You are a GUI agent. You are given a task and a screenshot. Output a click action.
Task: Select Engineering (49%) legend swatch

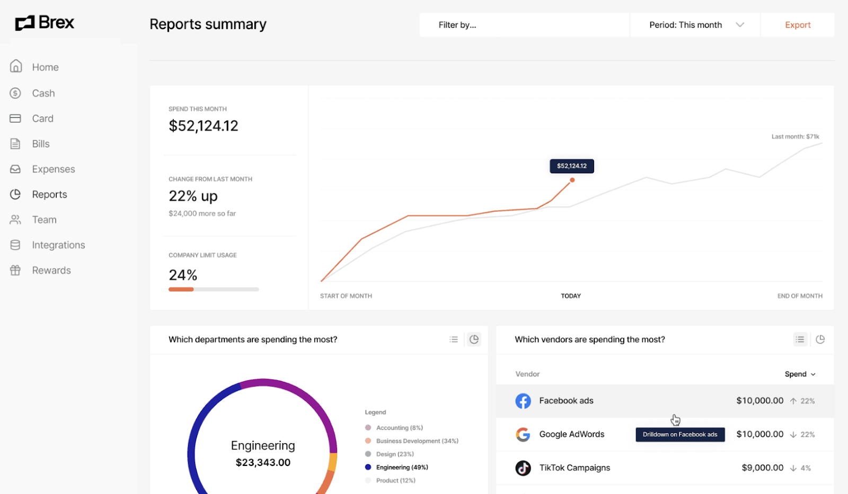pyautogui.click(x=368, y=467)
